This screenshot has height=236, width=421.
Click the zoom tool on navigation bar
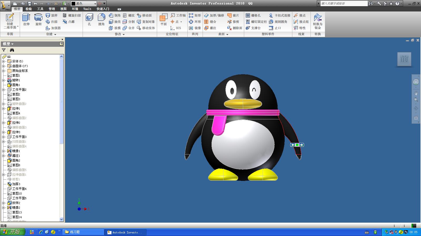[x=416, y=100]
